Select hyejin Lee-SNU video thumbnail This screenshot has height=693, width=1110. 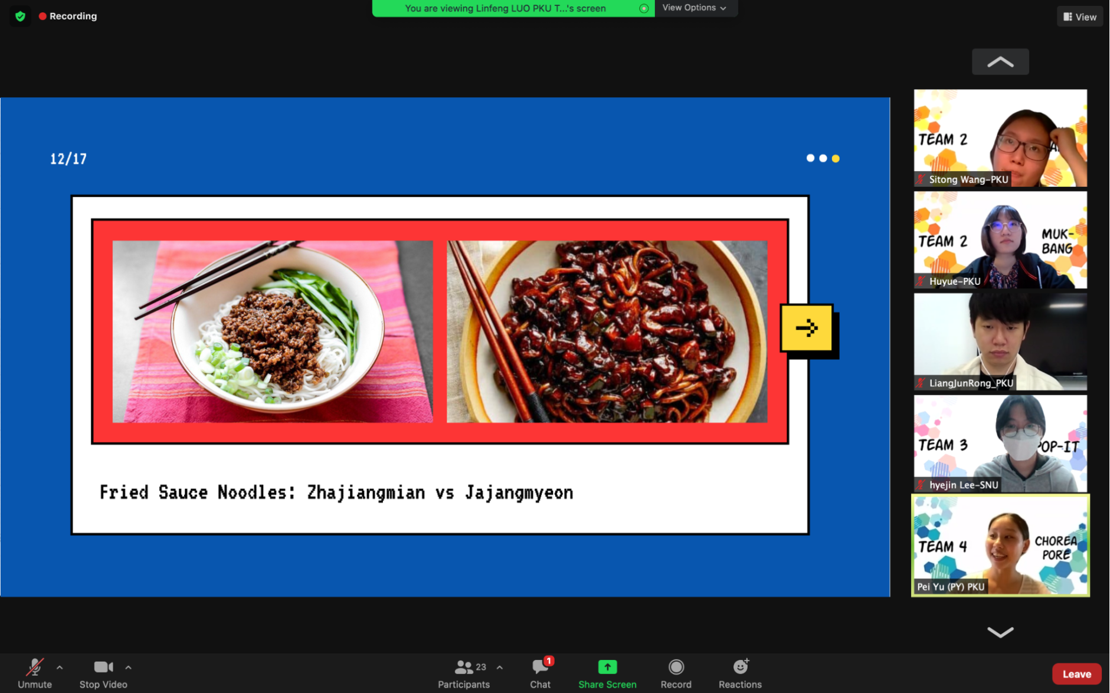[x=1000, y=444]
